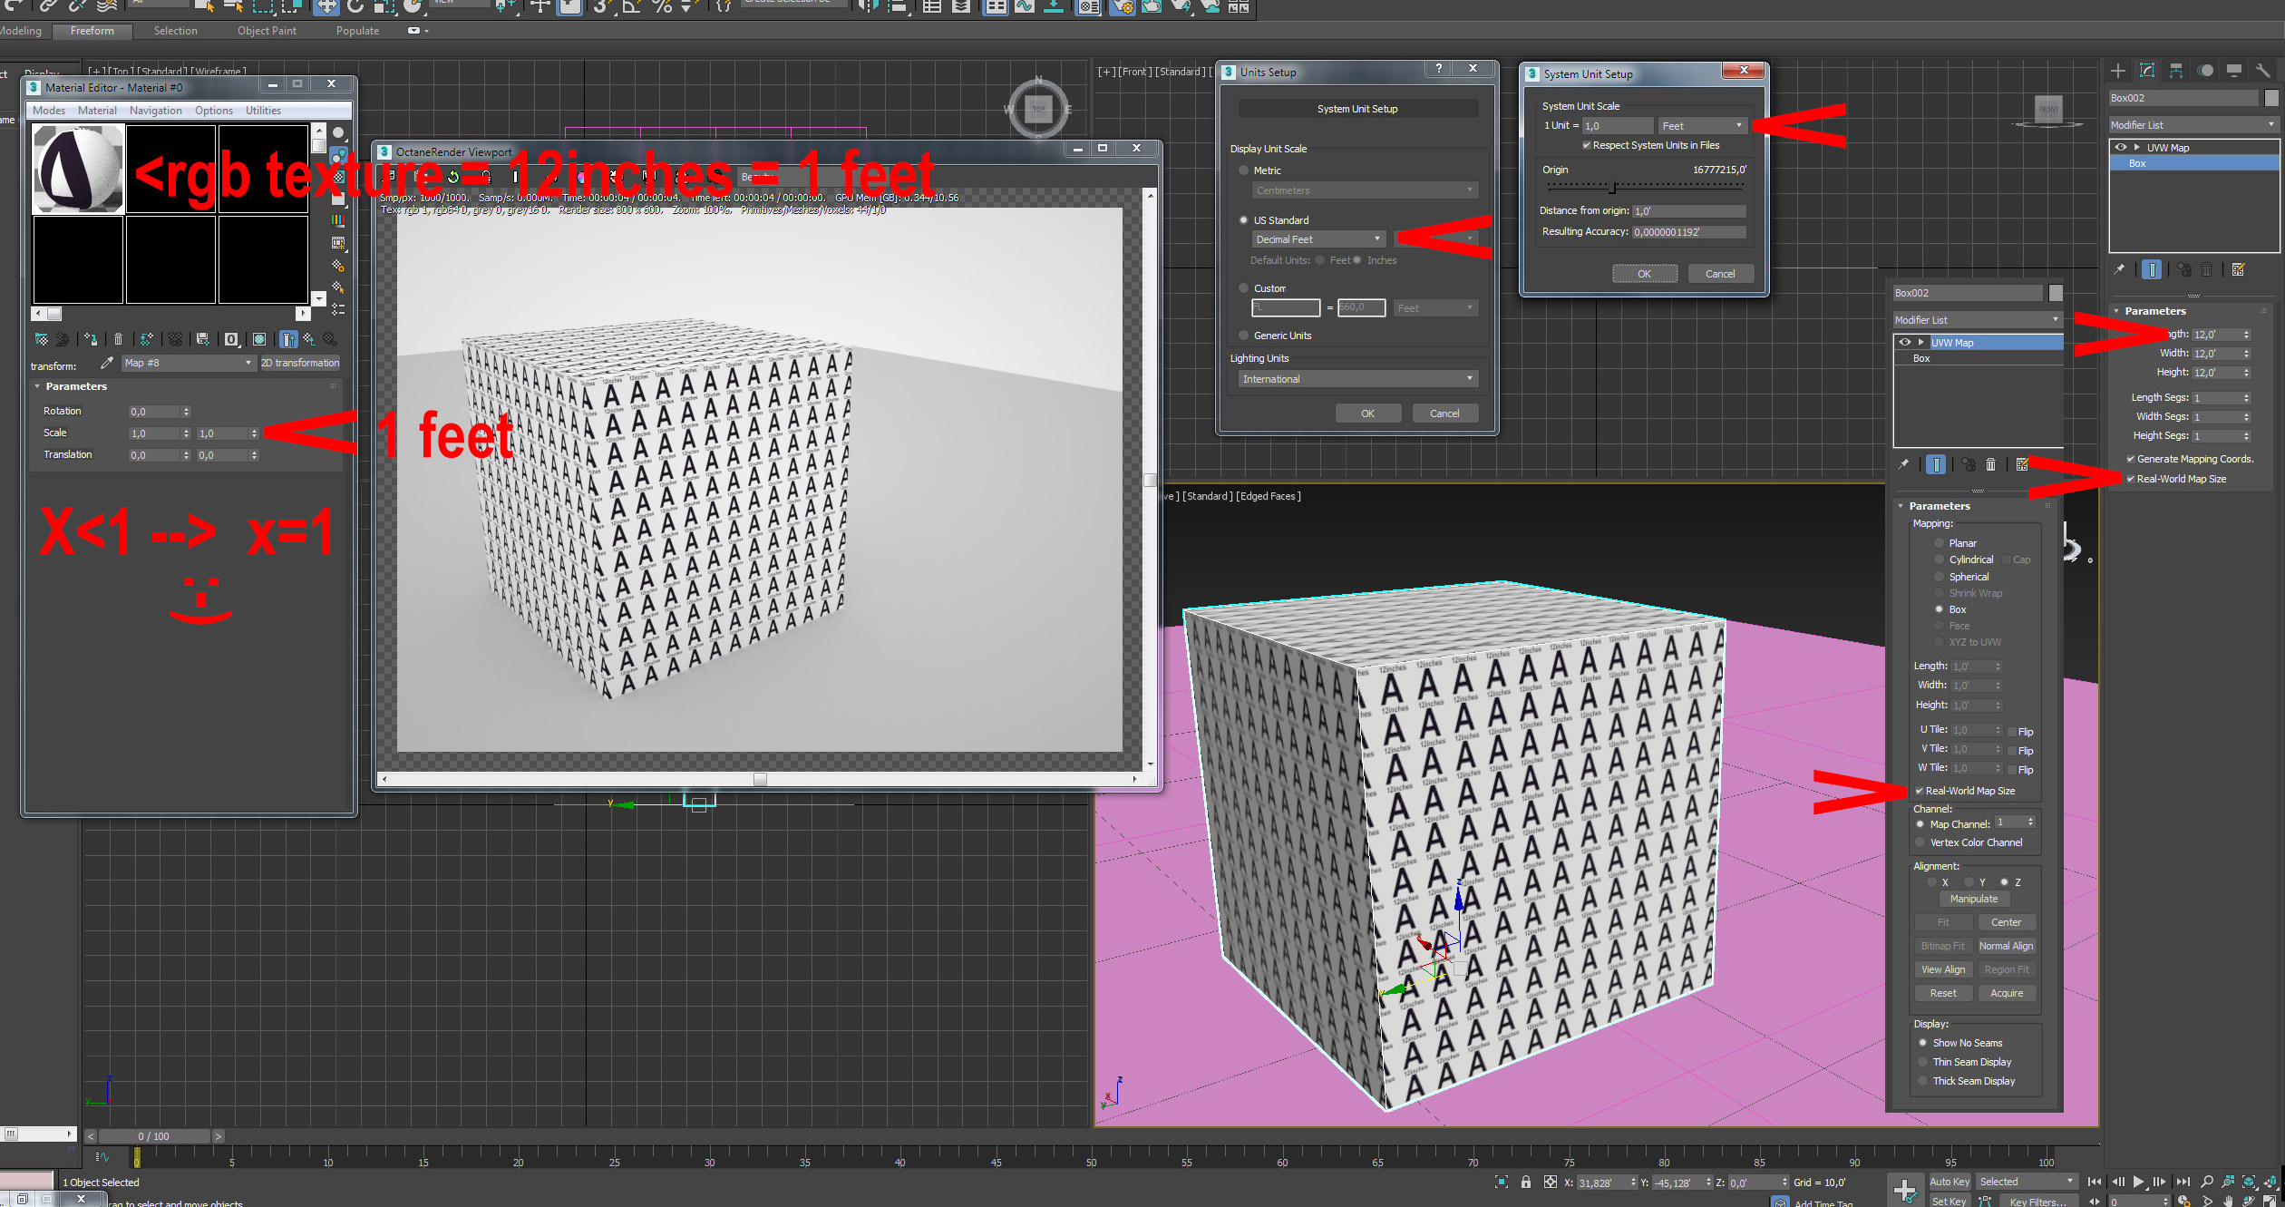
Task: Open the Modifier List dropdown
Action: [x=2193, y=125]
